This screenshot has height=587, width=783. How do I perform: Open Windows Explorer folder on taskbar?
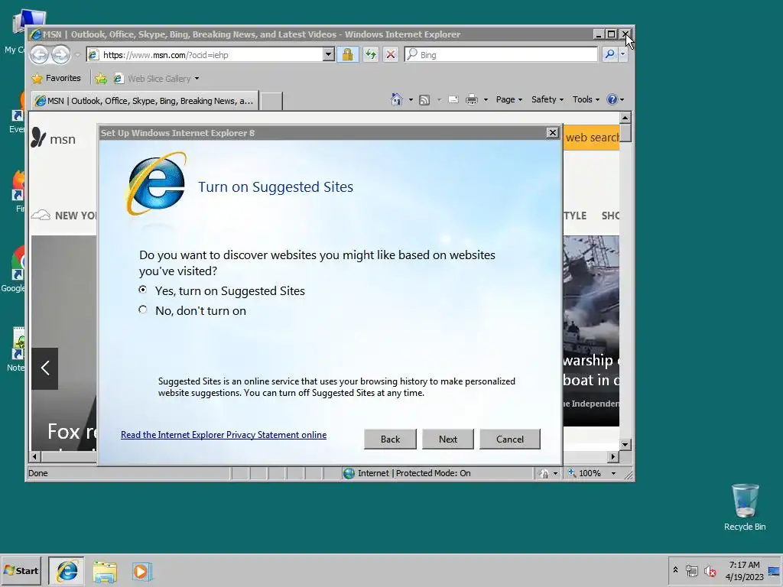coord(104,571)
